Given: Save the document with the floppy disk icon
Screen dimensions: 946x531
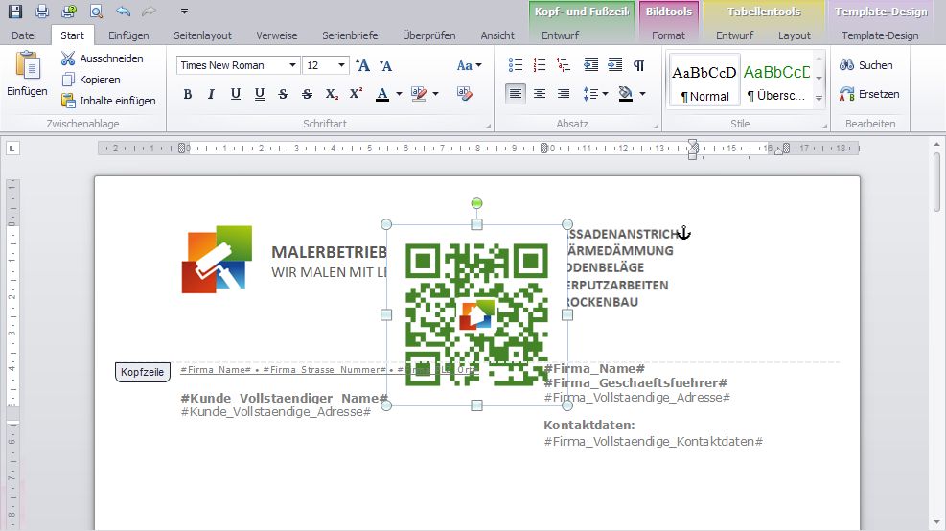Looking at the screenshot, I should [15, 11].
